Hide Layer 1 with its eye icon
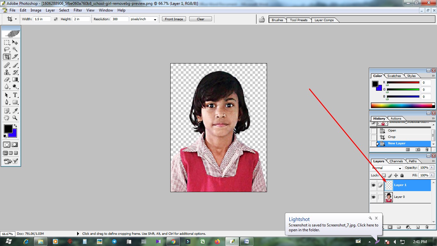The width and height of the screenshot is (437, 246). pyautogui.click(x=373, y=185)
